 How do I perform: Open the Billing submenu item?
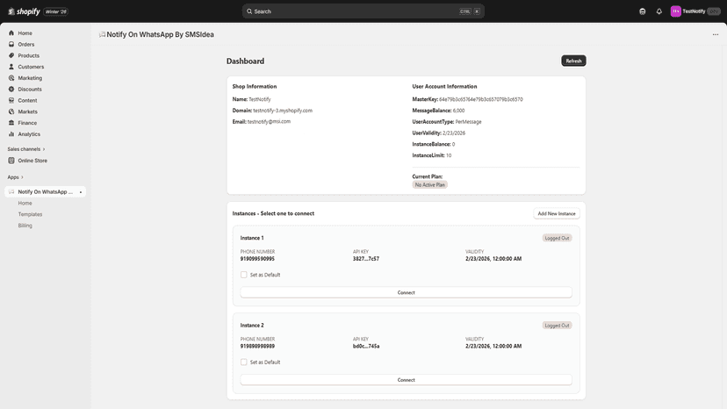25,226
